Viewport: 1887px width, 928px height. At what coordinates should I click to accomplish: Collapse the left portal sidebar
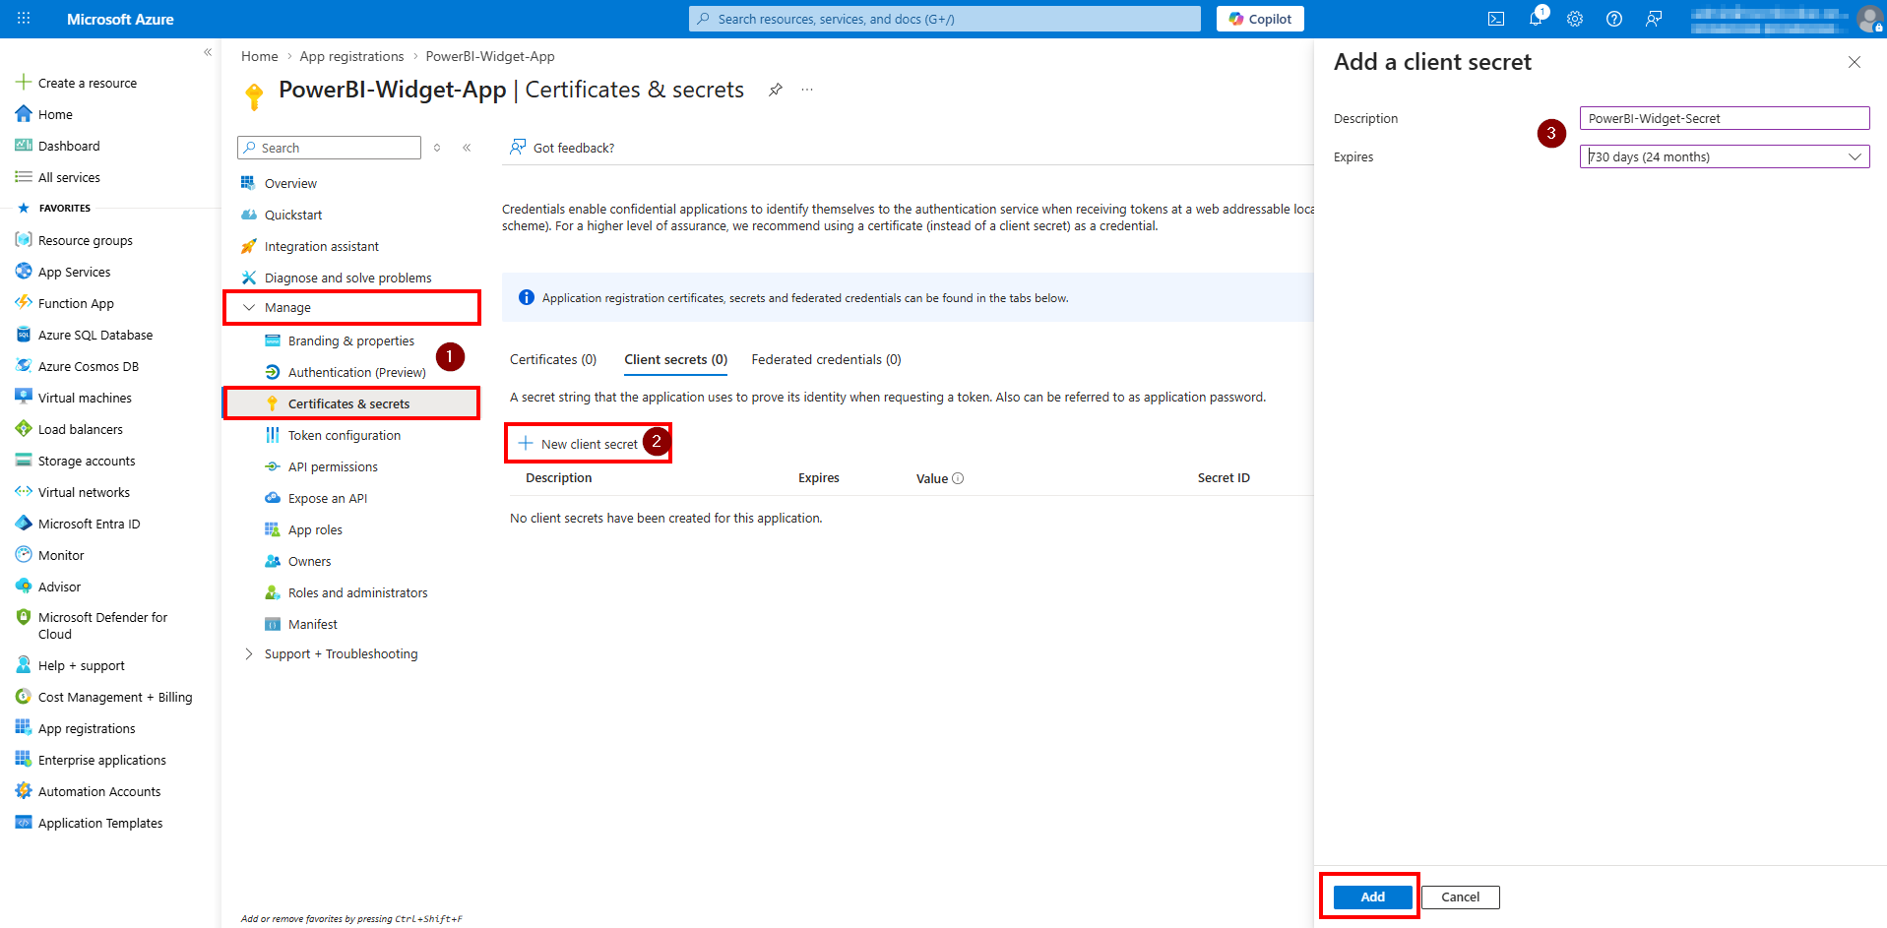click(x=208, y=52)
